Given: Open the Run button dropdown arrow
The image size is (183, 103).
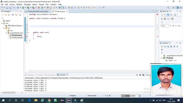Looking at the screenshot, I should coord(25,8).
